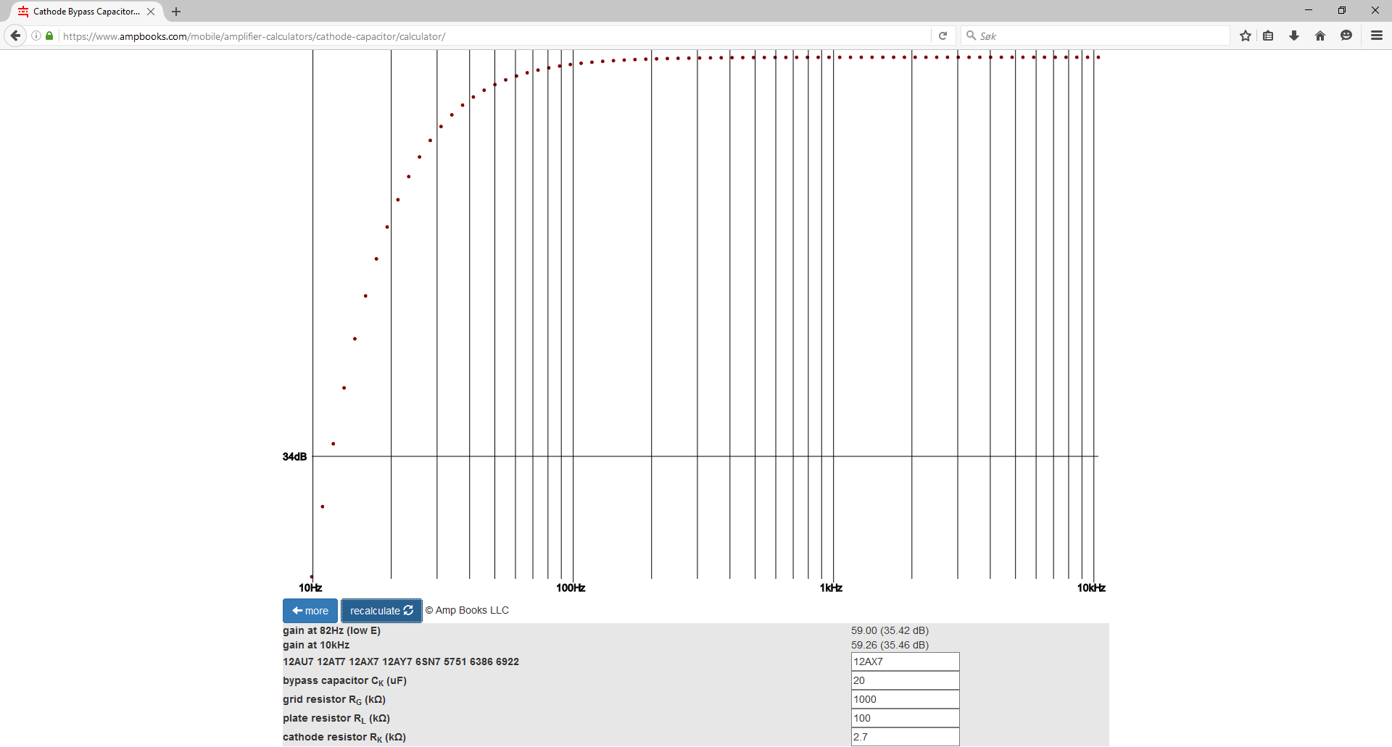
Task: Click the chat smiley toolbar icon
Action: (x=1346, y=36)
